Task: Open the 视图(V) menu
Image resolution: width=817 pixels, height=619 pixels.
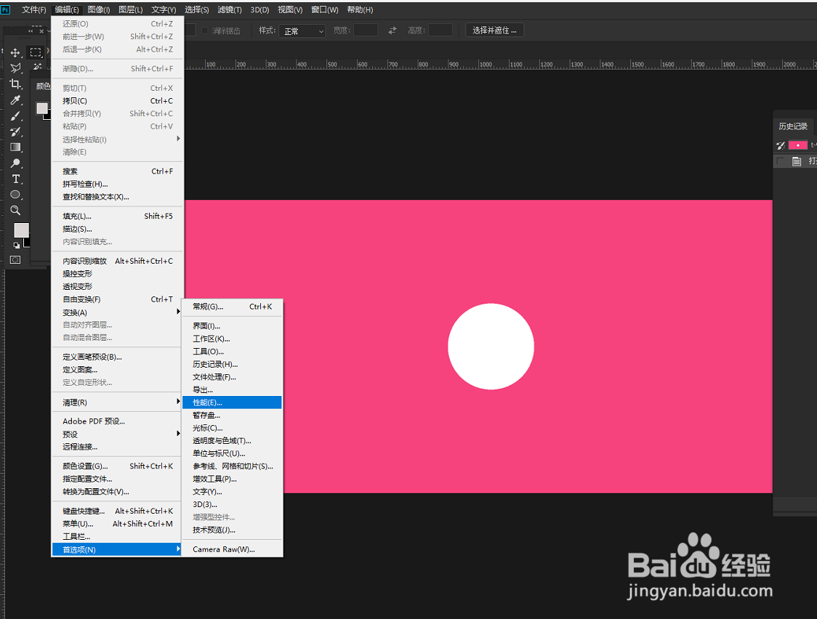Action: tap(290, 10)
